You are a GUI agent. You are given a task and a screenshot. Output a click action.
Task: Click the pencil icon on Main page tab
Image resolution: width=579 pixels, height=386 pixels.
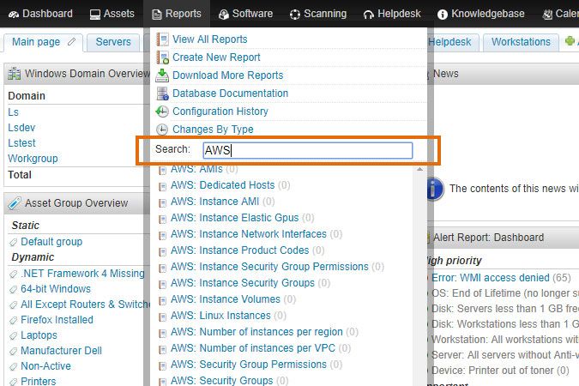71,42
